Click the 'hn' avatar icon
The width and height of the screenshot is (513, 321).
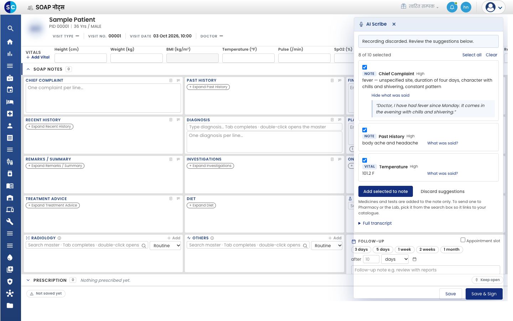coord(466,7)
